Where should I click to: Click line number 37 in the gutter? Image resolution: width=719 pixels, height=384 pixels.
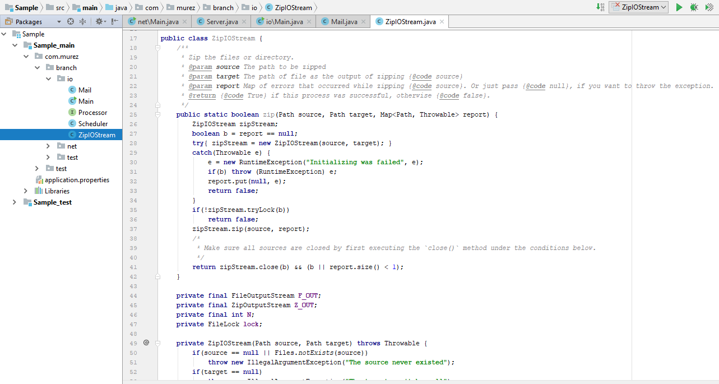tap(133, 229)
